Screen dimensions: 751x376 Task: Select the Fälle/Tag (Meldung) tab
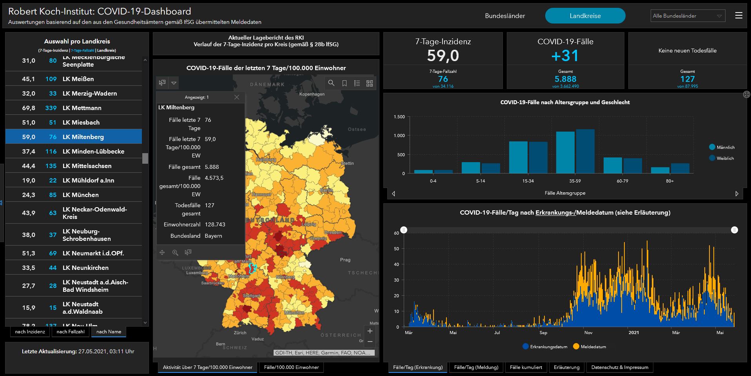click(476, 367)
